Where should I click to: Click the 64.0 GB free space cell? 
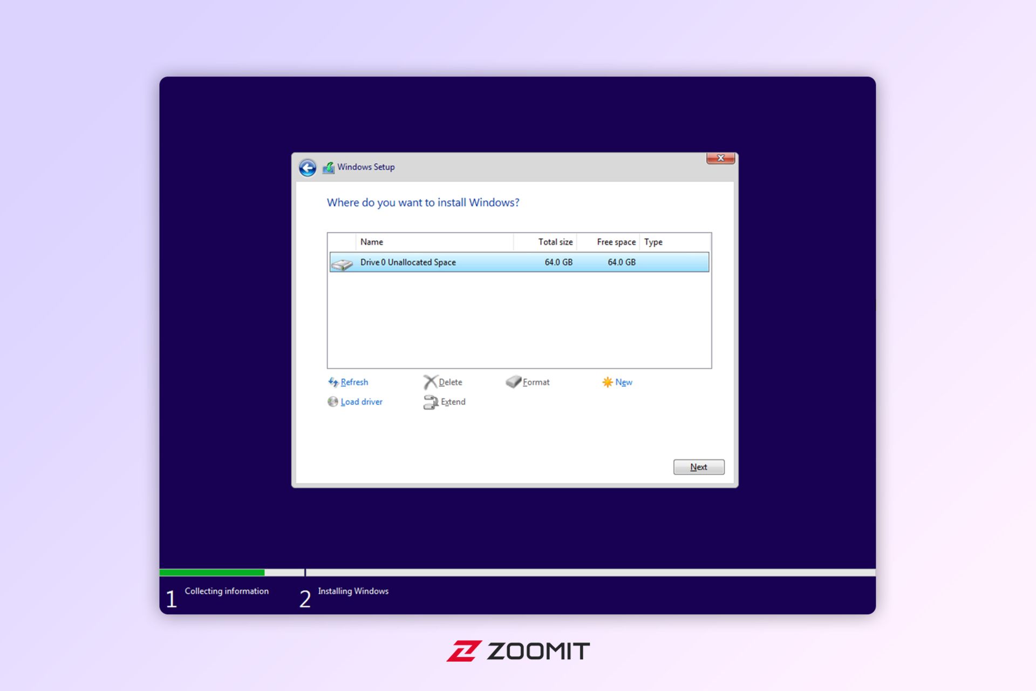622,262
